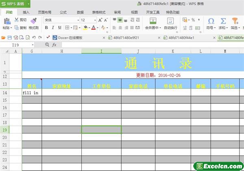Insert a function with the fx icon
Image resolution: width=244 pixels, height=171 pixels.
[x=54, y=45]
